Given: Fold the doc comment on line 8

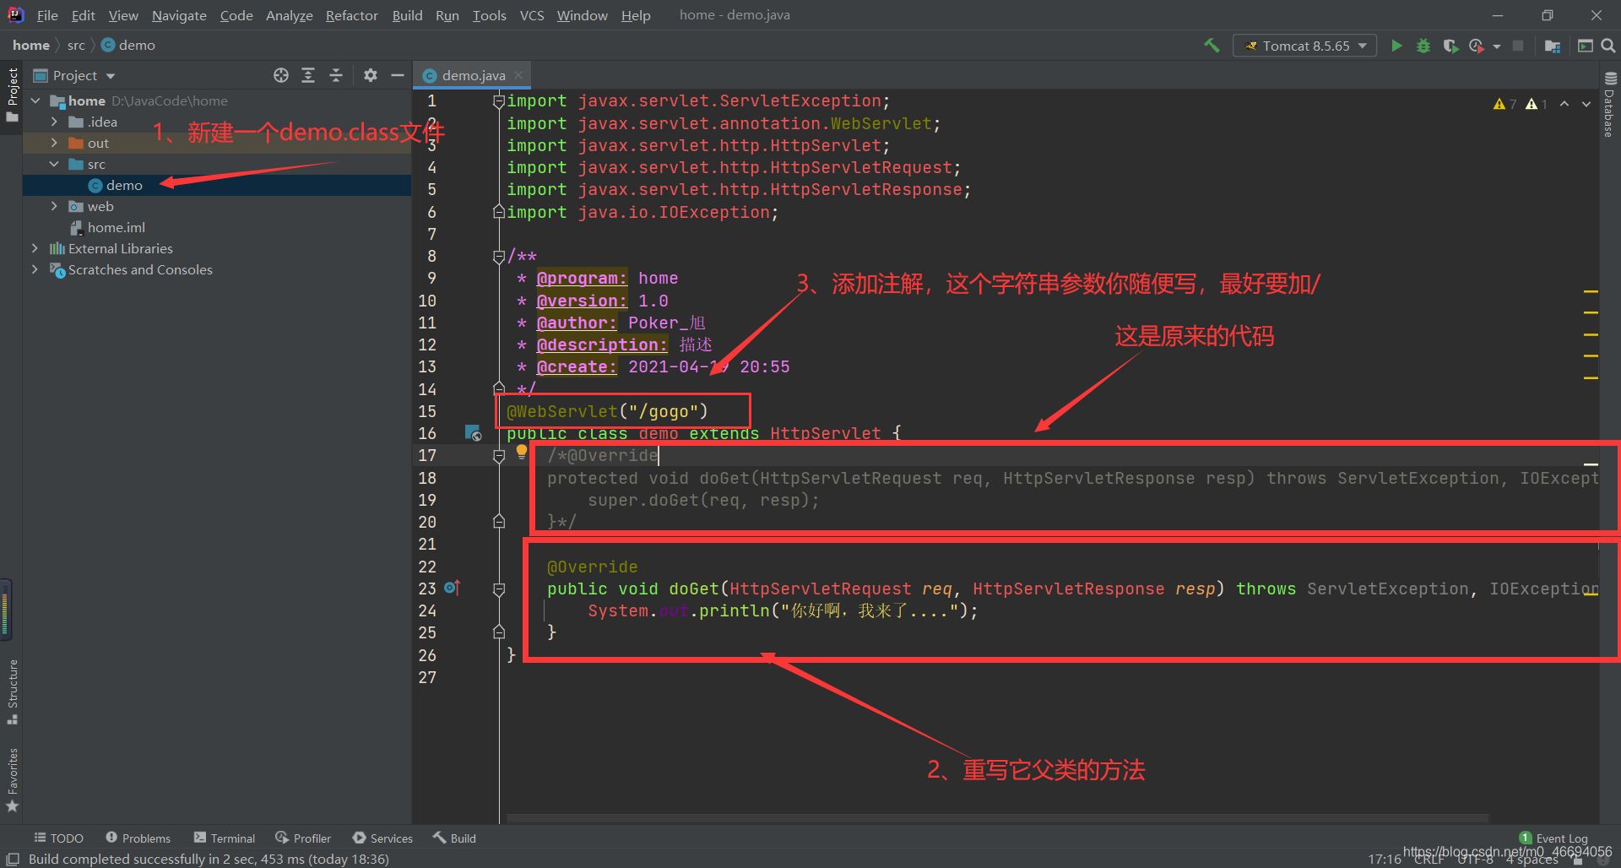Looking at the screenshot, I should click(x=499, y=256).
